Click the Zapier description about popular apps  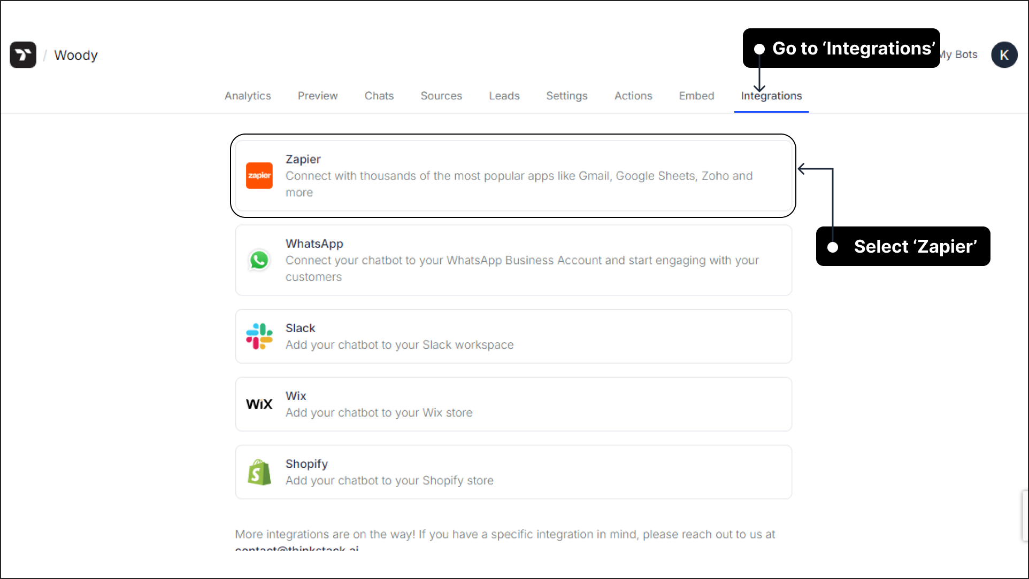(x=519, y=184)
